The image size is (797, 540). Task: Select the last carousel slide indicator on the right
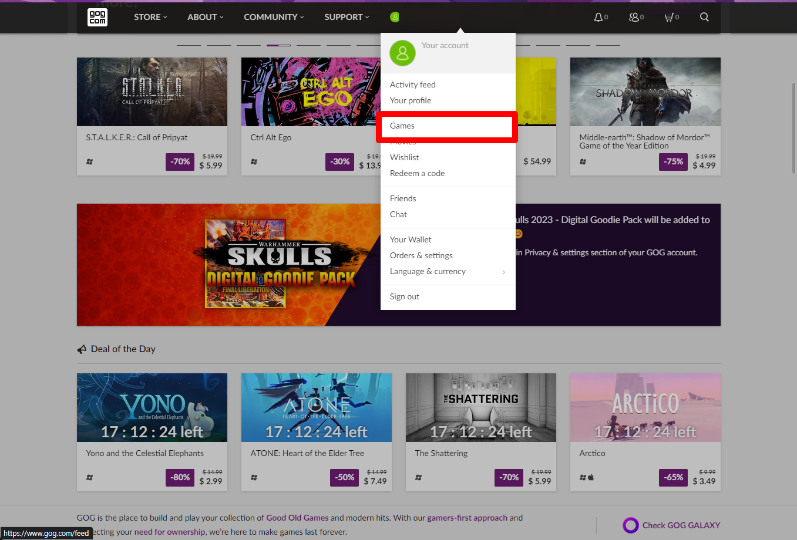(608, 45)
